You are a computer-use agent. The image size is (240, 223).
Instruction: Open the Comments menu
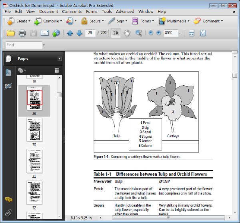pos(72,12)
